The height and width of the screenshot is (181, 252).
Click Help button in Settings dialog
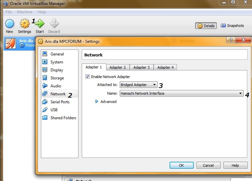pyautogui.click(x=235, y=165)
